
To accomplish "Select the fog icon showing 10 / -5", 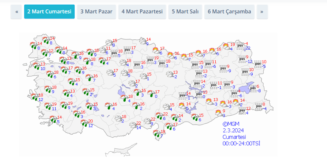I will (258, 64).
